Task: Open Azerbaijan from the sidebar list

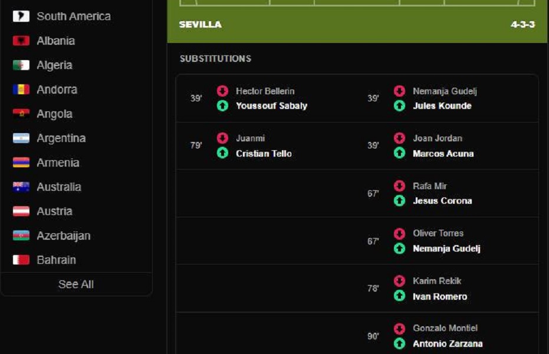Action: (63, 236)
